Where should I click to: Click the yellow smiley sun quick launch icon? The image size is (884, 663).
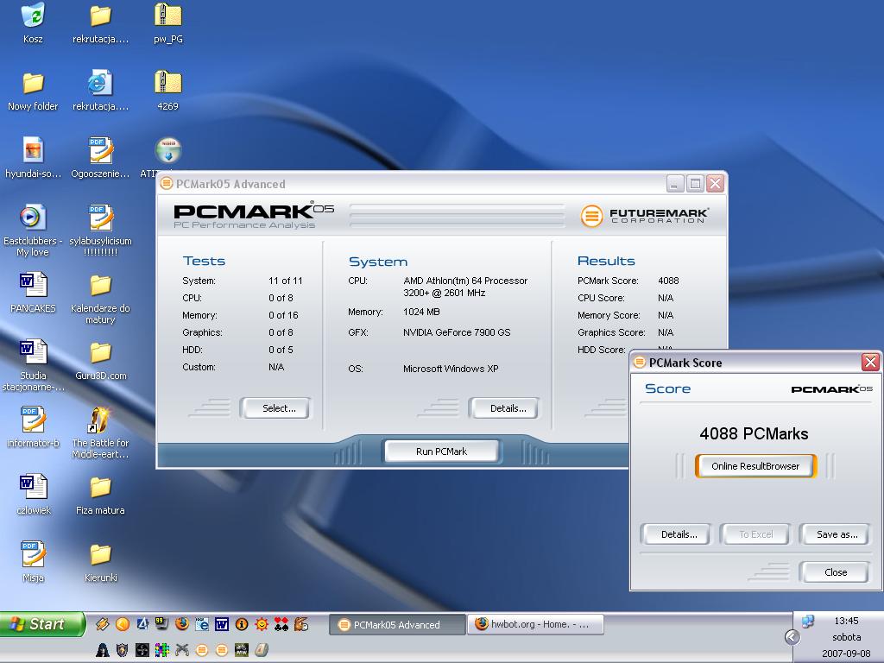point(262,624)
